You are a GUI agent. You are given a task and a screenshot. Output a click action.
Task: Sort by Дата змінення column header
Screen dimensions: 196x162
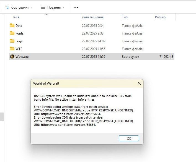(x=93, y=17)
